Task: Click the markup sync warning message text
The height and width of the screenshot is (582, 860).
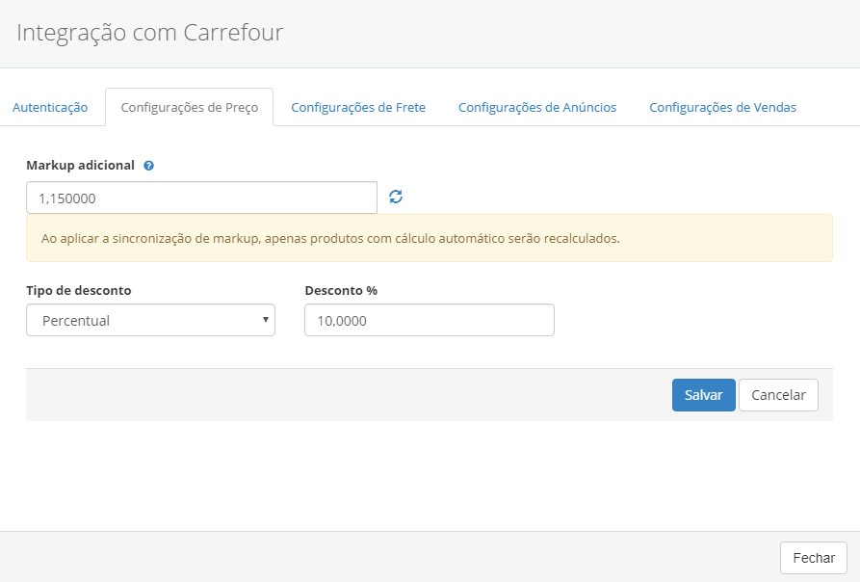Action: [330, 239]
